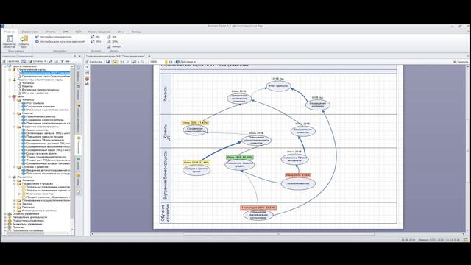Click the red 33,33% half-year indicator label
471x265 pixels.
(x=258, y=208)
